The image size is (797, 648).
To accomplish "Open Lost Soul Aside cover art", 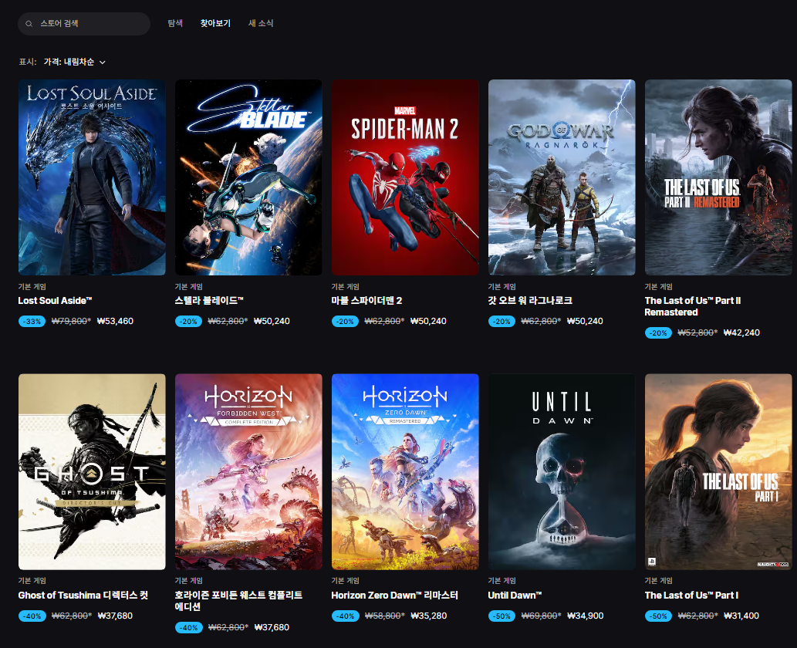I will tap(92, 177).
